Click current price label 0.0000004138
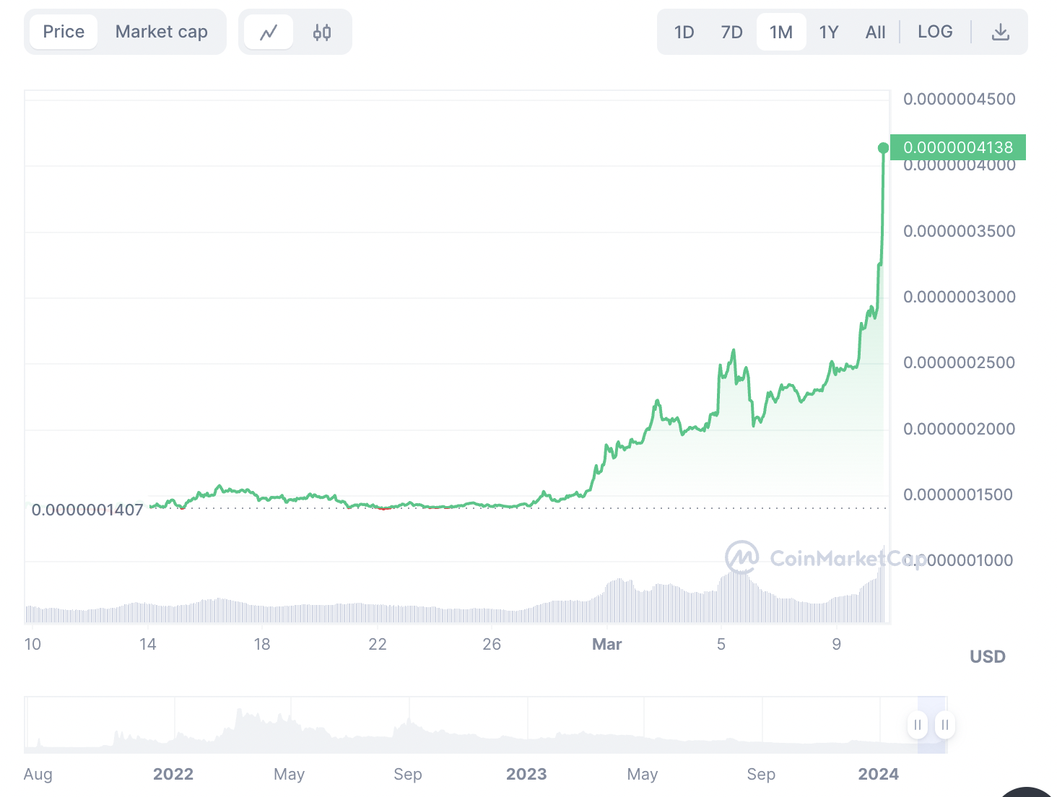The image size is (1057, 797). tap(958, 147)
